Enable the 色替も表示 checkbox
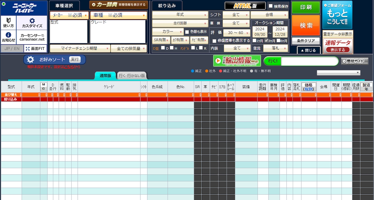The height and width of the screenshot is (200, 374). coord(187,32)
